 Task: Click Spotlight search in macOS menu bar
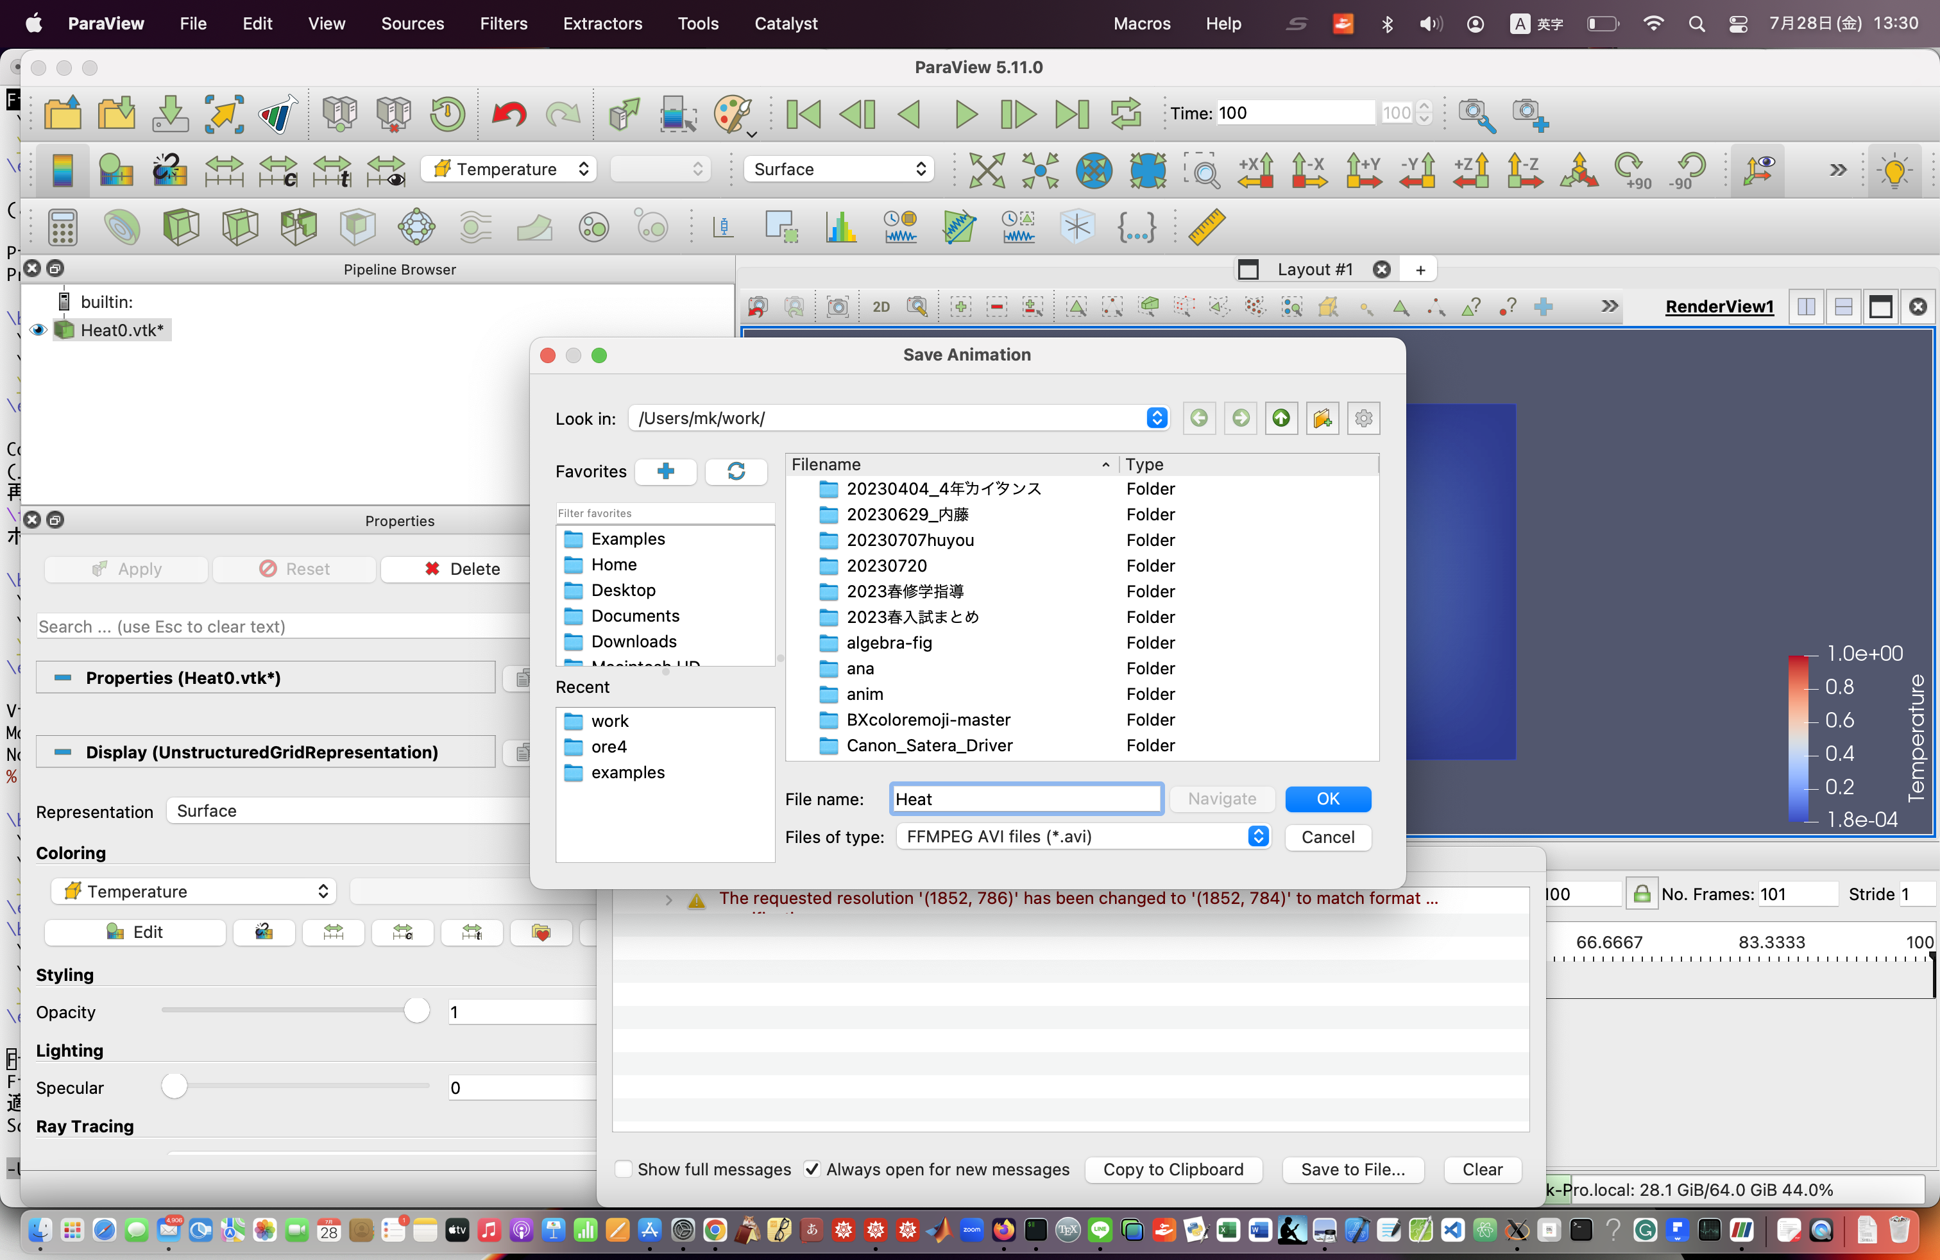click(x=1696, y=23)
